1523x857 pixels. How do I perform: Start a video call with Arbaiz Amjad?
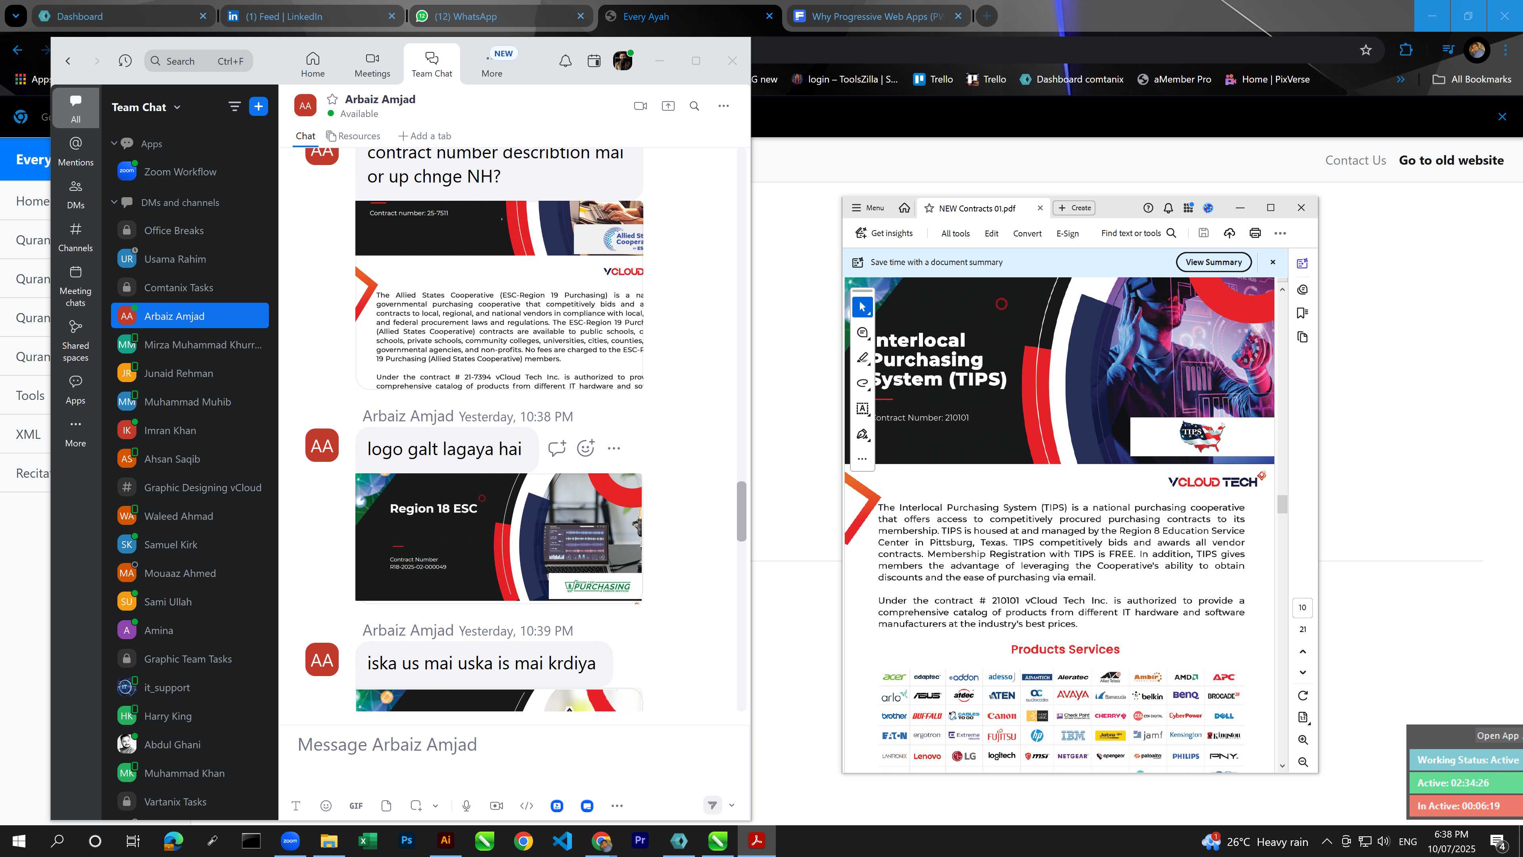tap(640, 106)
